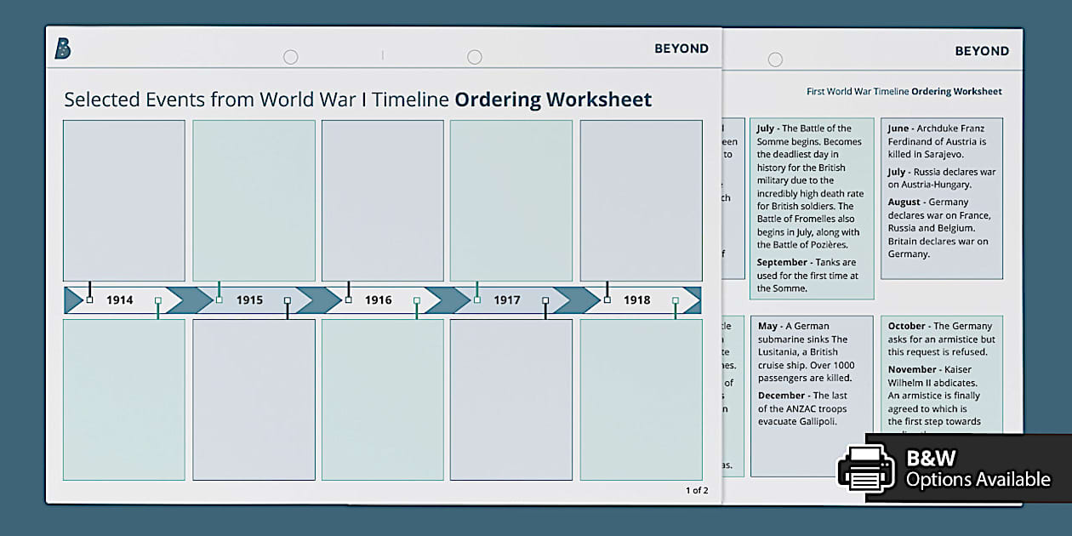The width and height of the screenshot is (1072, 536).
Task: Click the left circle punch-hole on the front page
Action: coord(291,57)
